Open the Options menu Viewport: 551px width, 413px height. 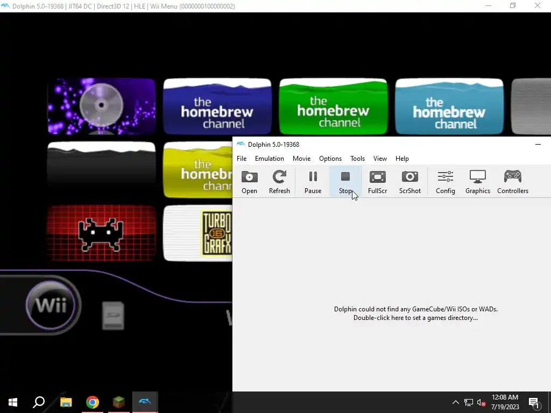(330, 159)
